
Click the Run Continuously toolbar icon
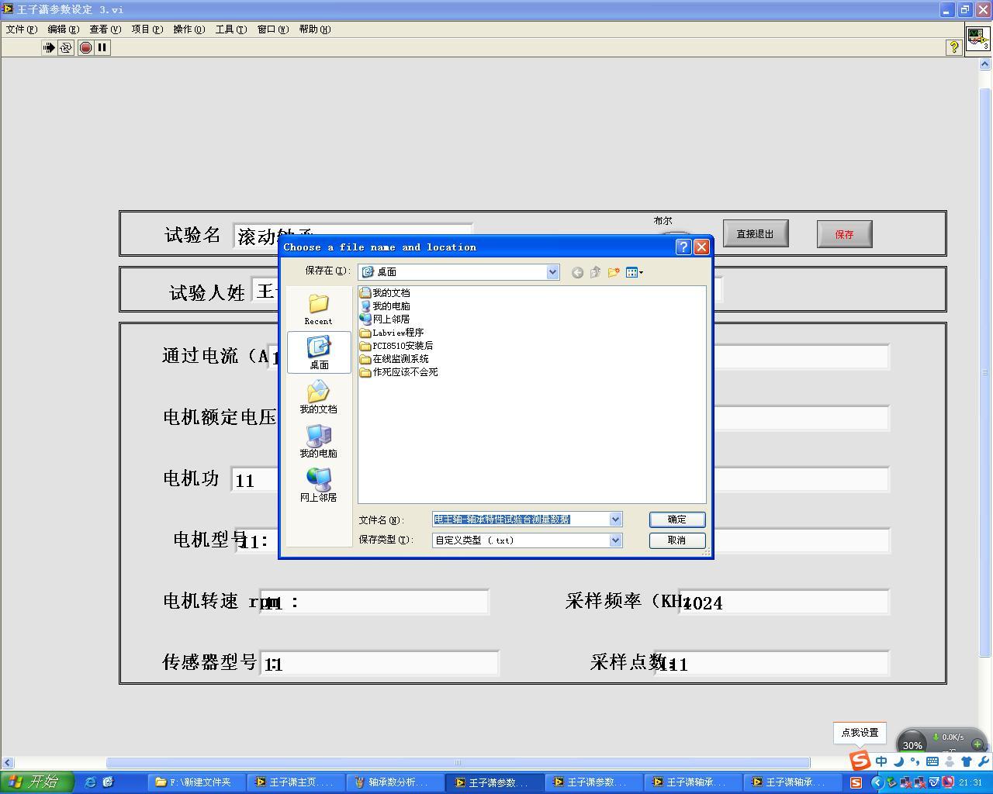click(66, 47)
